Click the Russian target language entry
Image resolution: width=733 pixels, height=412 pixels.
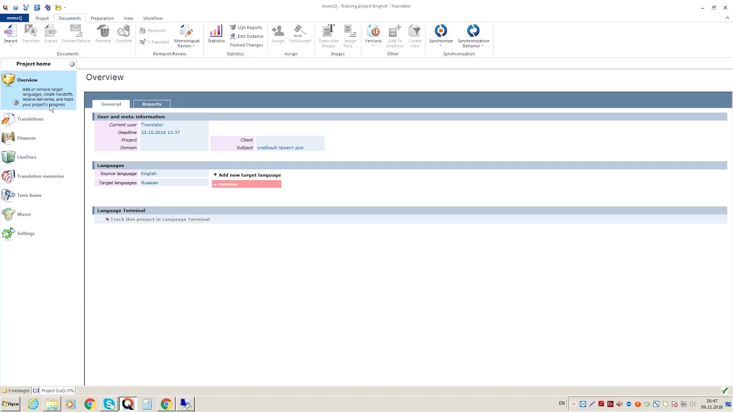tap(149, 183)
